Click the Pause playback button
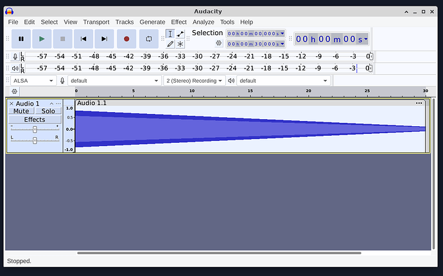Screen dimensions: 443x276 21,39
